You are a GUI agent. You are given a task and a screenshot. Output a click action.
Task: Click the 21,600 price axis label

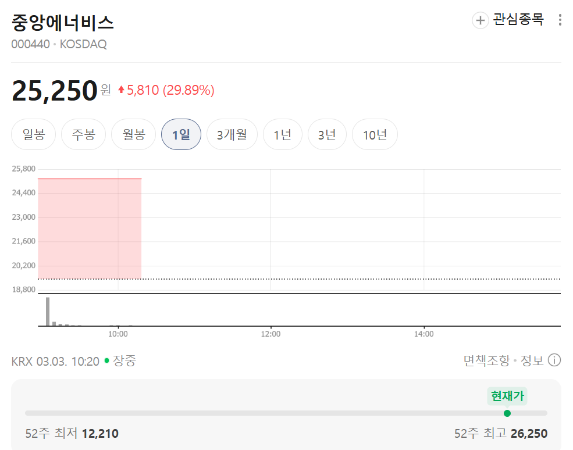(24, 241)
